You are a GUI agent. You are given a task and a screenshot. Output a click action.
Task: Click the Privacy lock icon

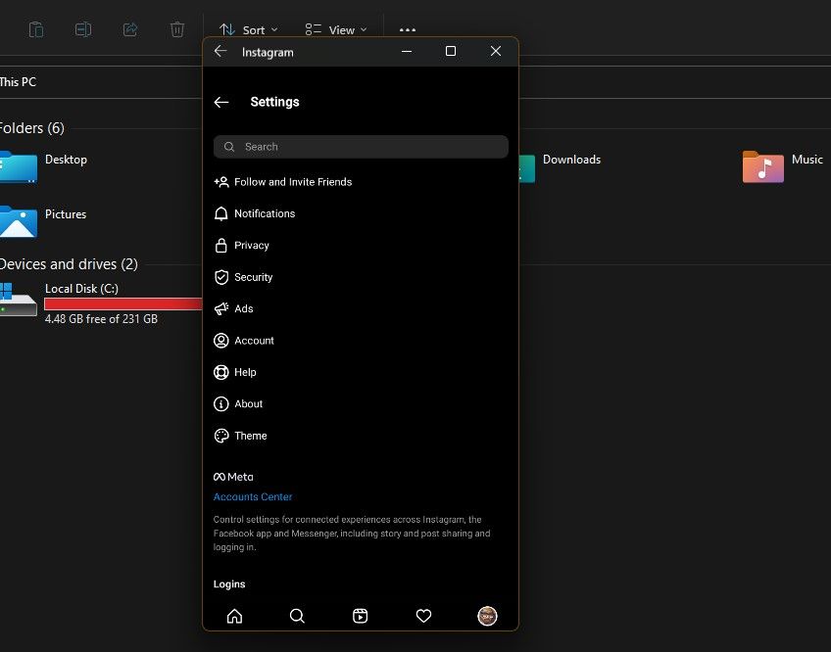tap(221, 245)
